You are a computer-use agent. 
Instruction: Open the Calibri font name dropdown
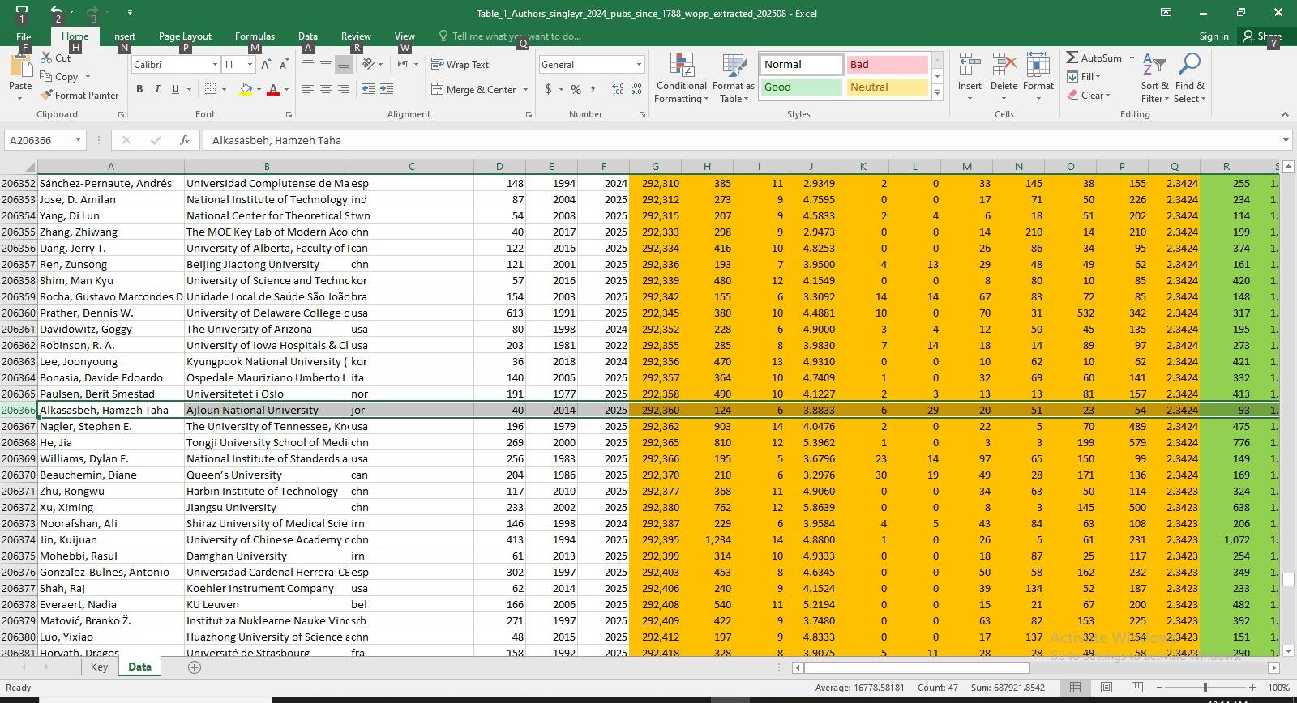coord(215,65)
